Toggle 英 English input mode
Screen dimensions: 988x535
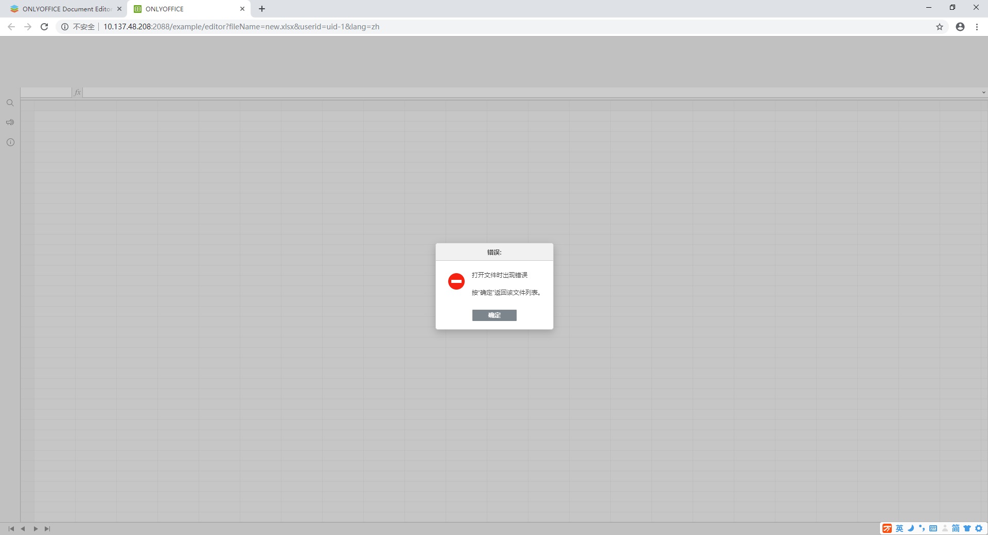pos(899,528)
